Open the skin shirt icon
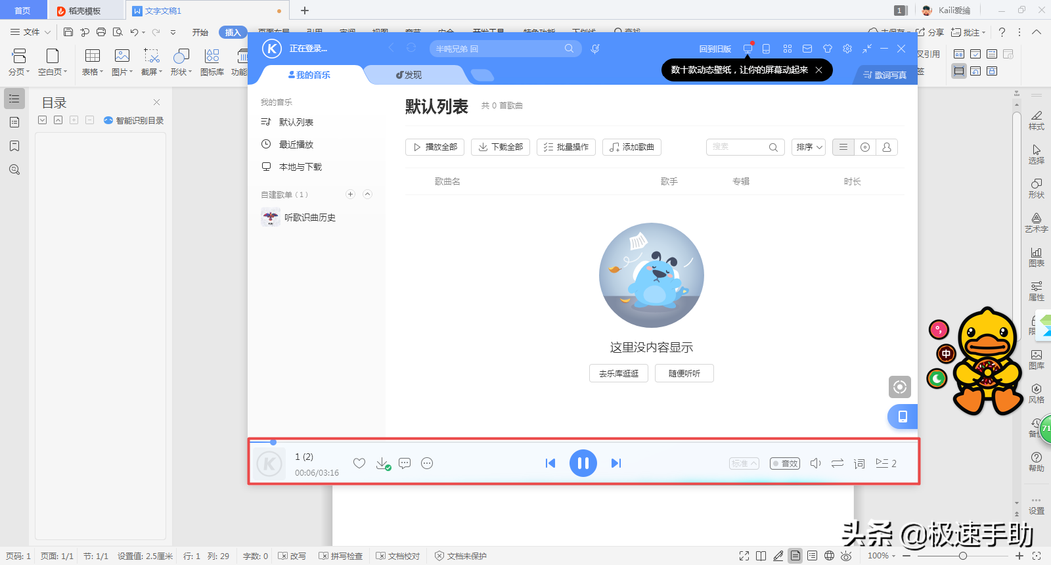Image resolution: width=1051 pixels, height=565 pixels. pos(828,49)
